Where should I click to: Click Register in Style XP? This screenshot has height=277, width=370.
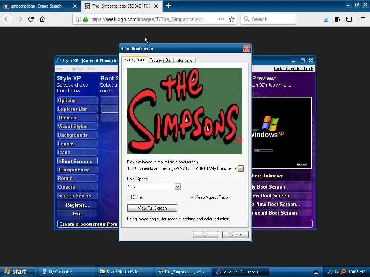pos(77,205)
